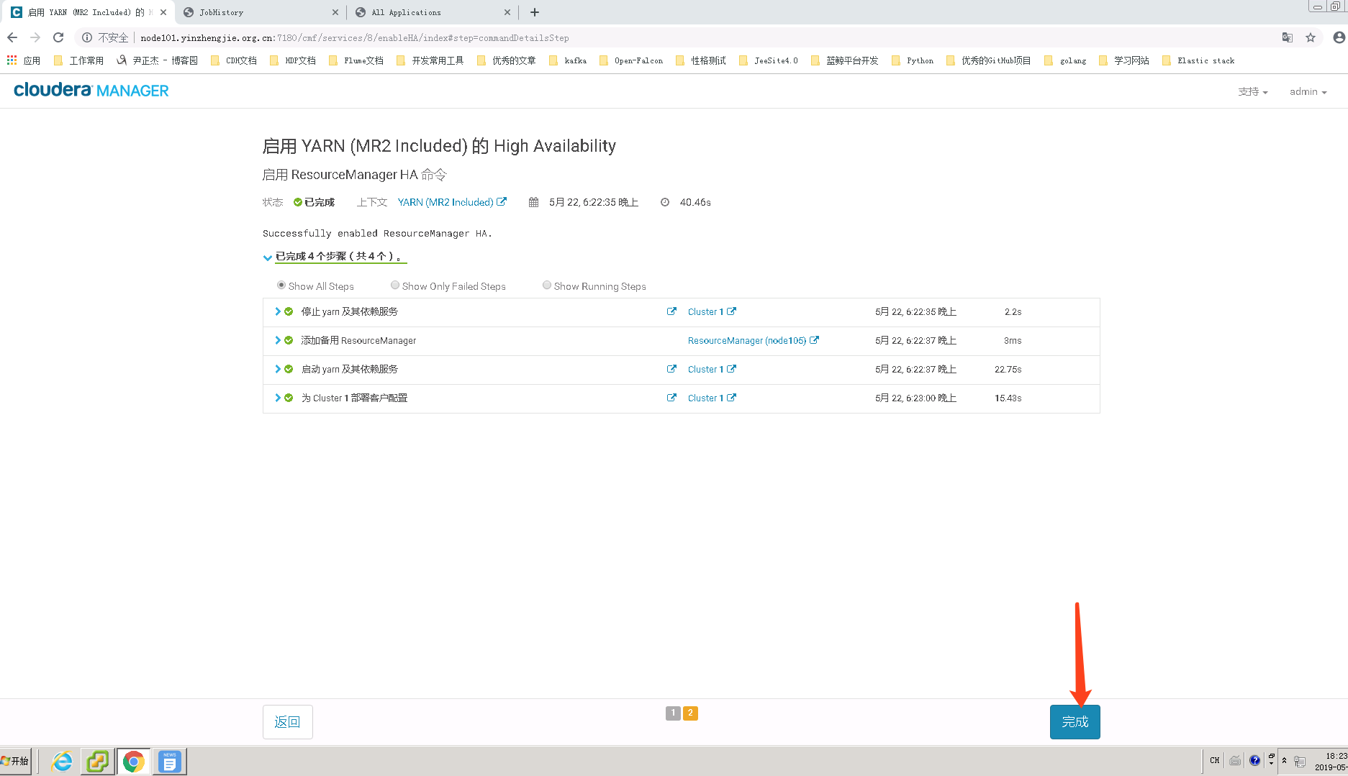Open the Chrome profile avatar
This screenshot has height=776, width=1348.
(x=1339, y=37)
